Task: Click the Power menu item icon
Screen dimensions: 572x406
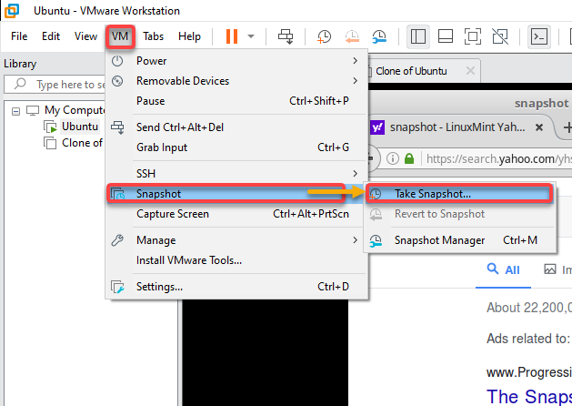Action: point(117,61)
